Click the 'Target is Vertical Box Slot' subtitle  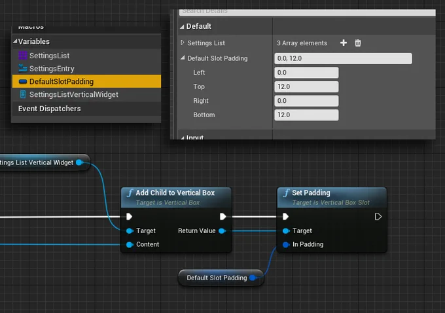331,202
